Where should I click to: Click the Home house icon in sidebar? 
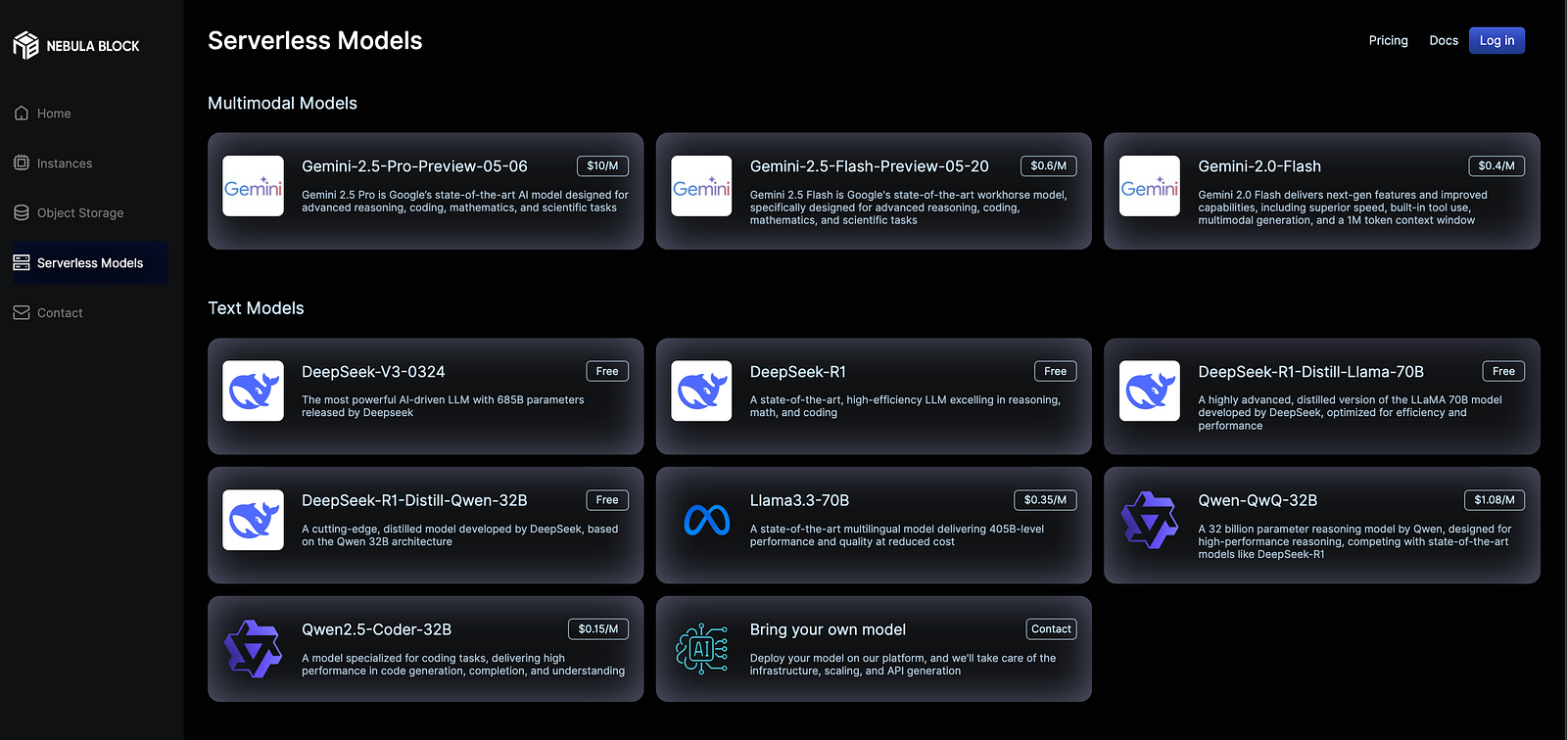22,114
